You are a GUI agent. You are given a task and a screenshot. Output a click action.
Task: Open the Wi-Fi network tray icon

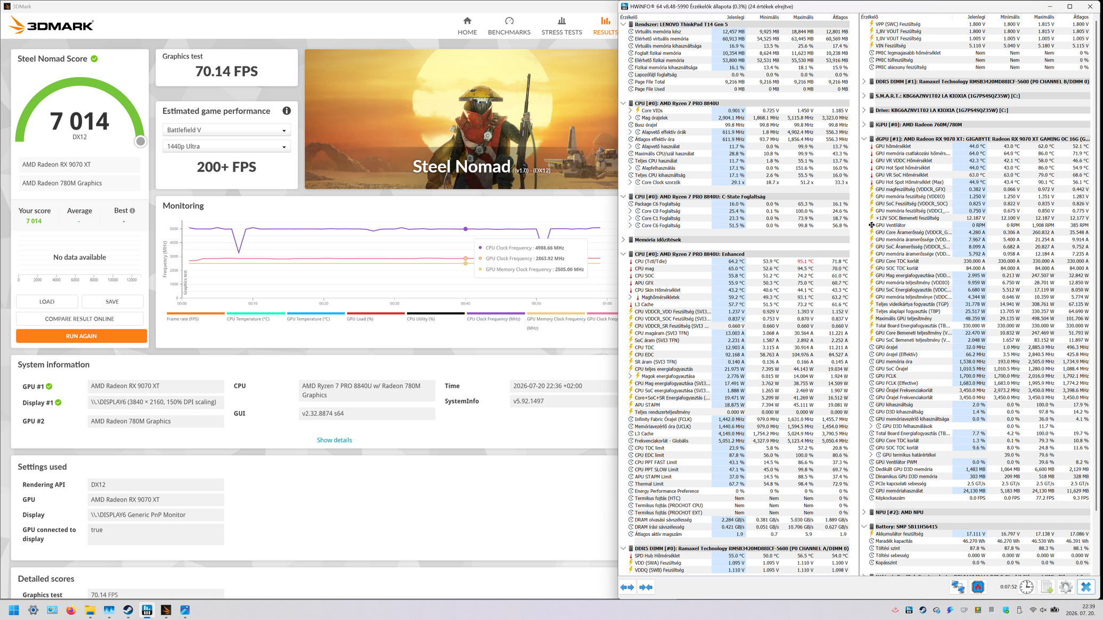click(1033, 610)
